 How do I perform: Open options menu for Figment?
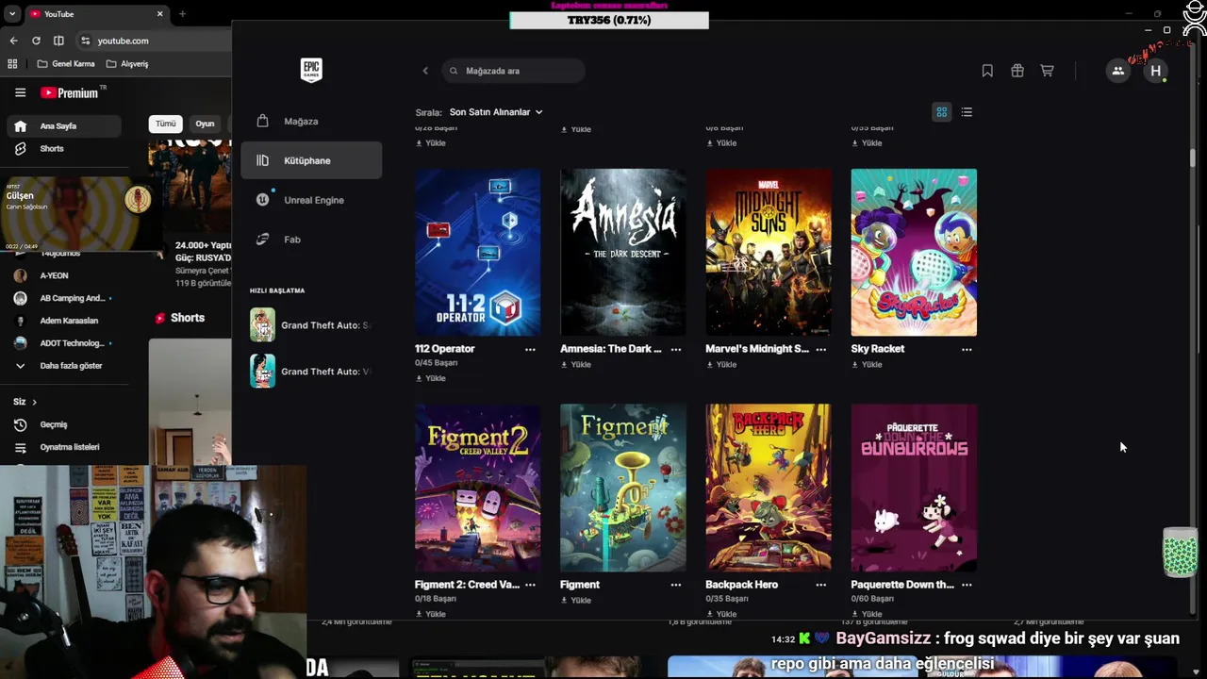(x=675, y=585)
